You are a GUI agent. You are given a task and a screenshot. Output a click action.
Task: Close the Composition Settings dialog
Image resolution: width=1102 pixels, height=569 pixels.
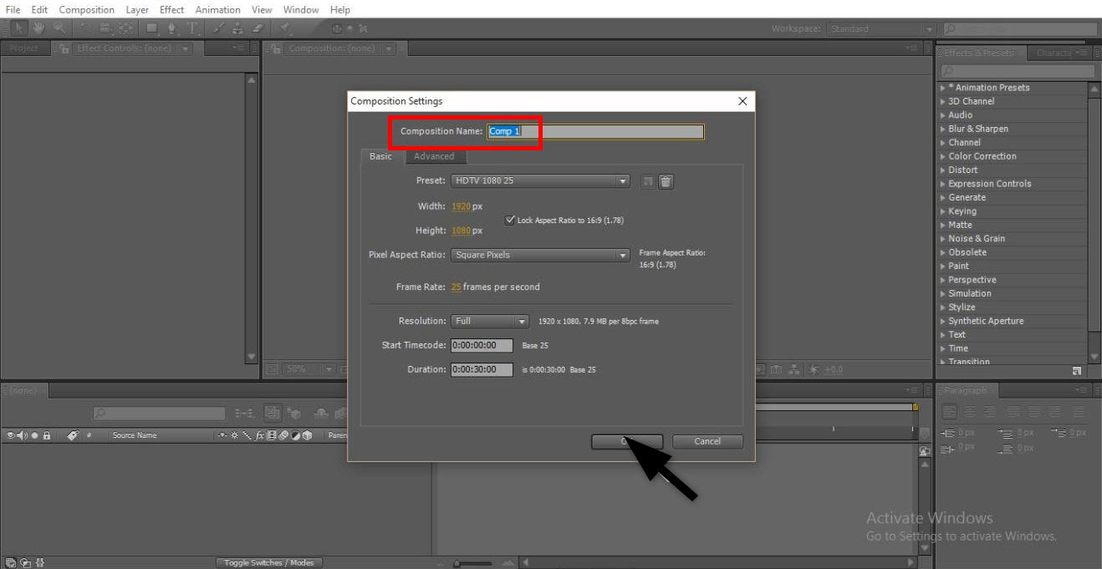click(742, 101)
